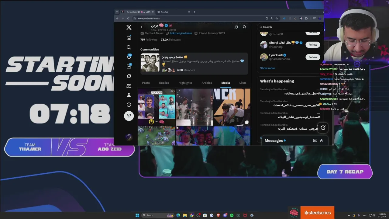Click the DAY 7 RECAP overlay badge
The height and width of the screenshot is (219, 389).
coord(345,172)
